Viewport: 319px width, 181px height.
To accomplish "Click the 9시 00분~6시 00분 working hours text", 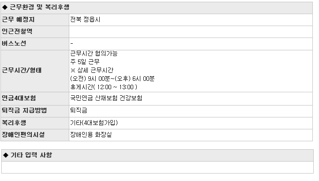I will (x=113, y=79).
